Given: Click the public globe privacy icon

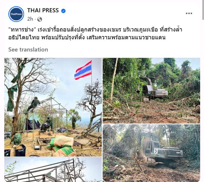Looking at the screenshot, I should pyautogui.click(x=39, y=19).
